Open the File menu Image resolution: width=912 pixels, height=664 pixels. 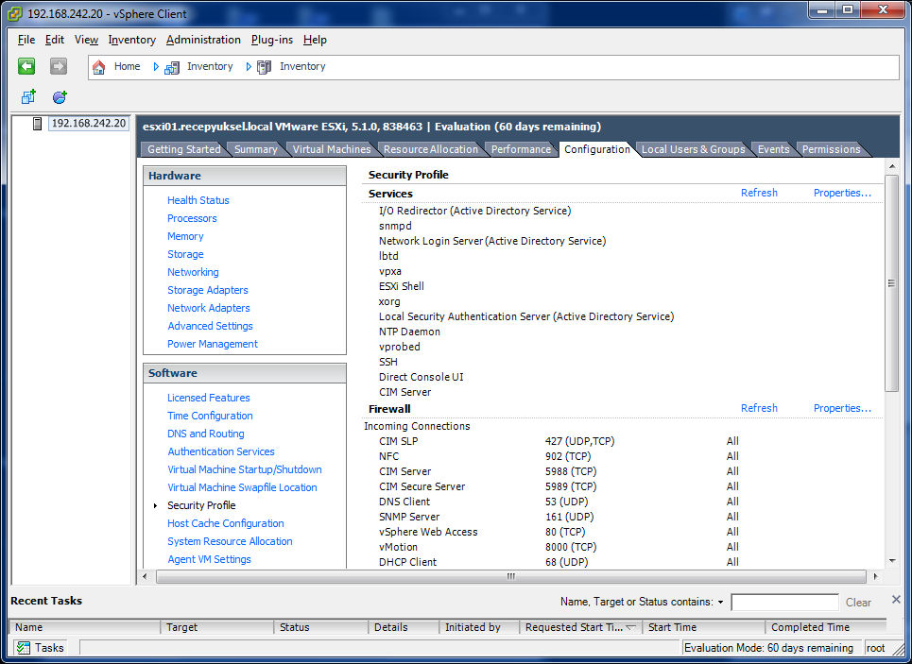(x=26, y=40)
